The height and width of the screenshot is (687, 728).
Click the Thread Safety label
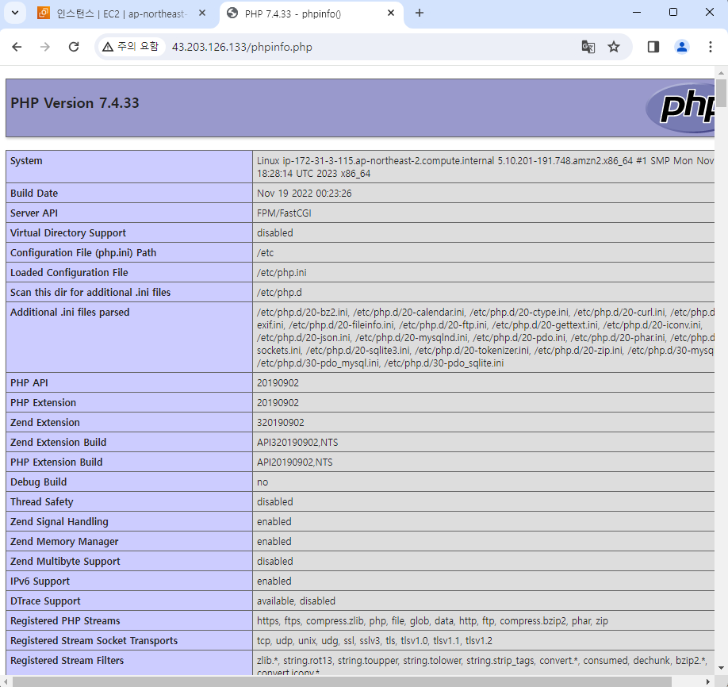[x=42, y=502]
